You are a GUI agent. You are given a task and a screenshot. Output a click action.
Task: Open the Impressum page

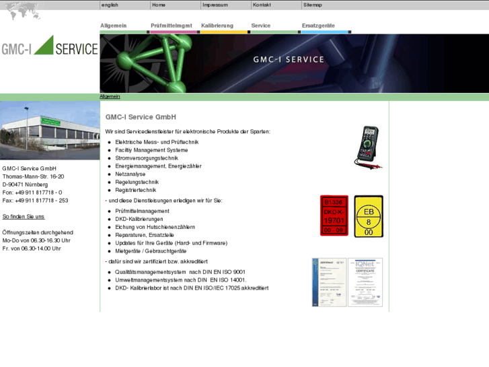(215, 5)
